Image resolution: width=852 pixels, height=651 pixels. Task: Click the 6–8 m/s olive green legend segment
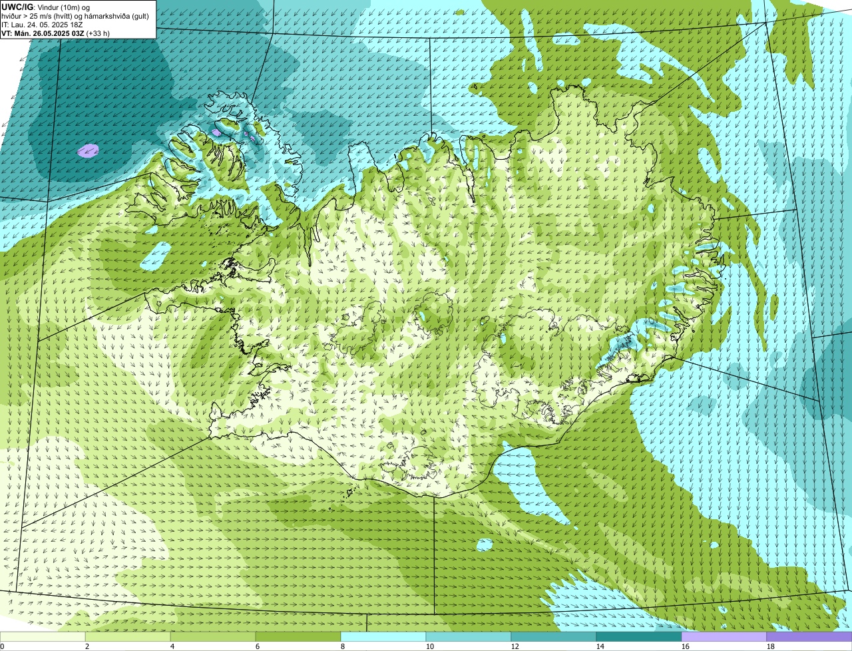298,636
